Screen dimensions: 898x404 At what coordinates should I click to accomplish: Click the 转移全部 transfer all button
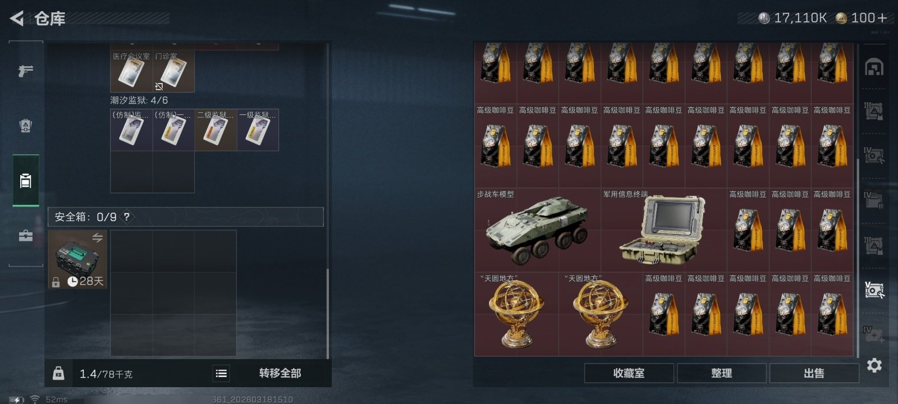(280, 373)
